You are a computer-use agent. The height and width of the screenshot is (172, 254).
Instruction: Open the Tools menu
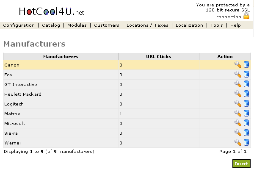pyautogui.click(x=217, y=25)
